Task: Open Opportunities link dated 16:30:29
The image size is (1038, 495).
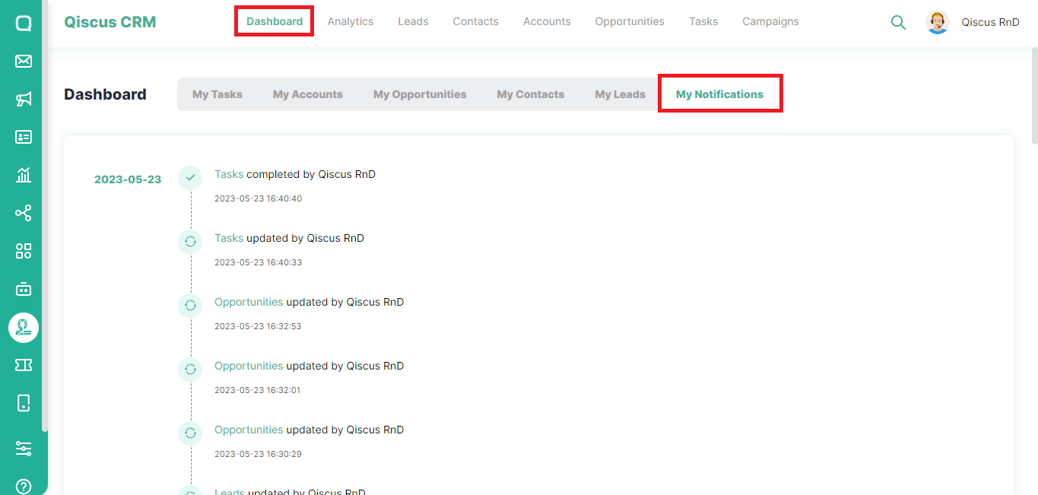Action: click(x=249, y=430)
